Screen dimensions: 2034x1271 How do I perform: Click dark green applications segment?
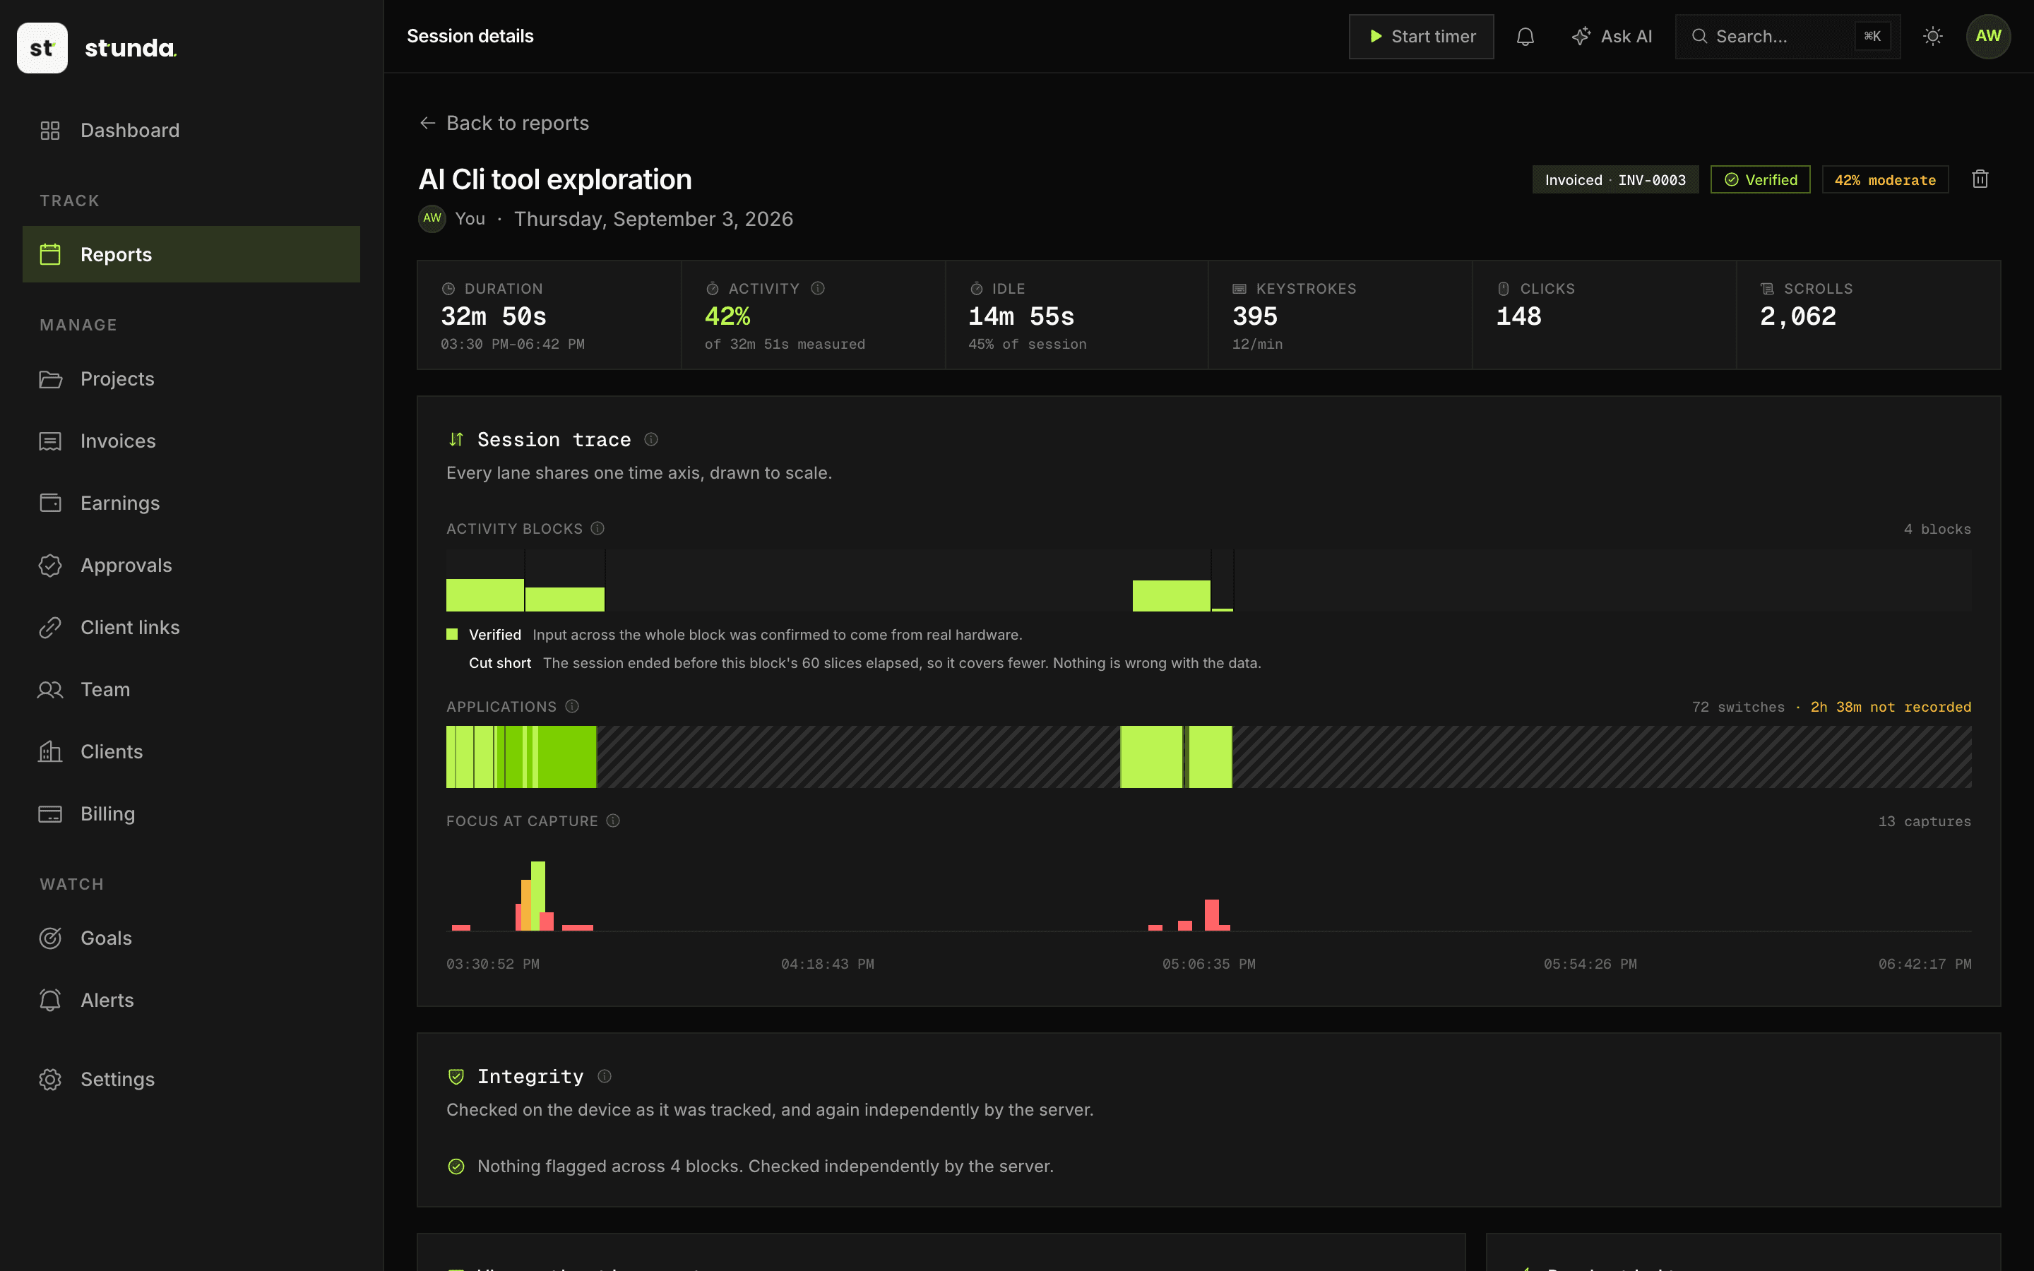tap(567, 756)
